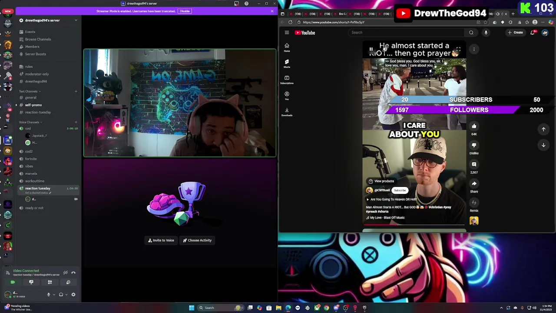Add a new text channel
Screen dimensions: 556x313
(x=76, y=91)
